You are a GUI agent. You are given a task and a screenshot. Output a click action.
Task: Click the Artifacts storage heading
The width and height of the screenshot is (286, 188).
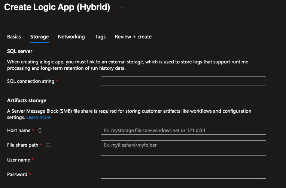pos(27,101)
